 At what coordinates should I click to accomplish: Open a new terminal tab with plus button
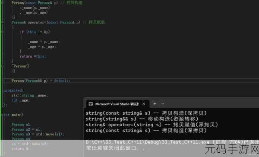[x=155, y=104]
